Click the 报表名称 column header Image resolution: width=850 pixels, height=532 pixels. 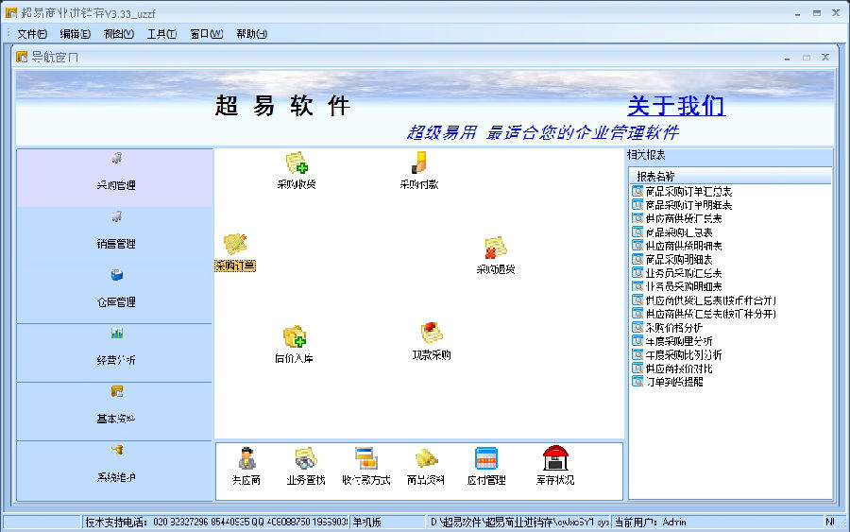coord(730,177)
